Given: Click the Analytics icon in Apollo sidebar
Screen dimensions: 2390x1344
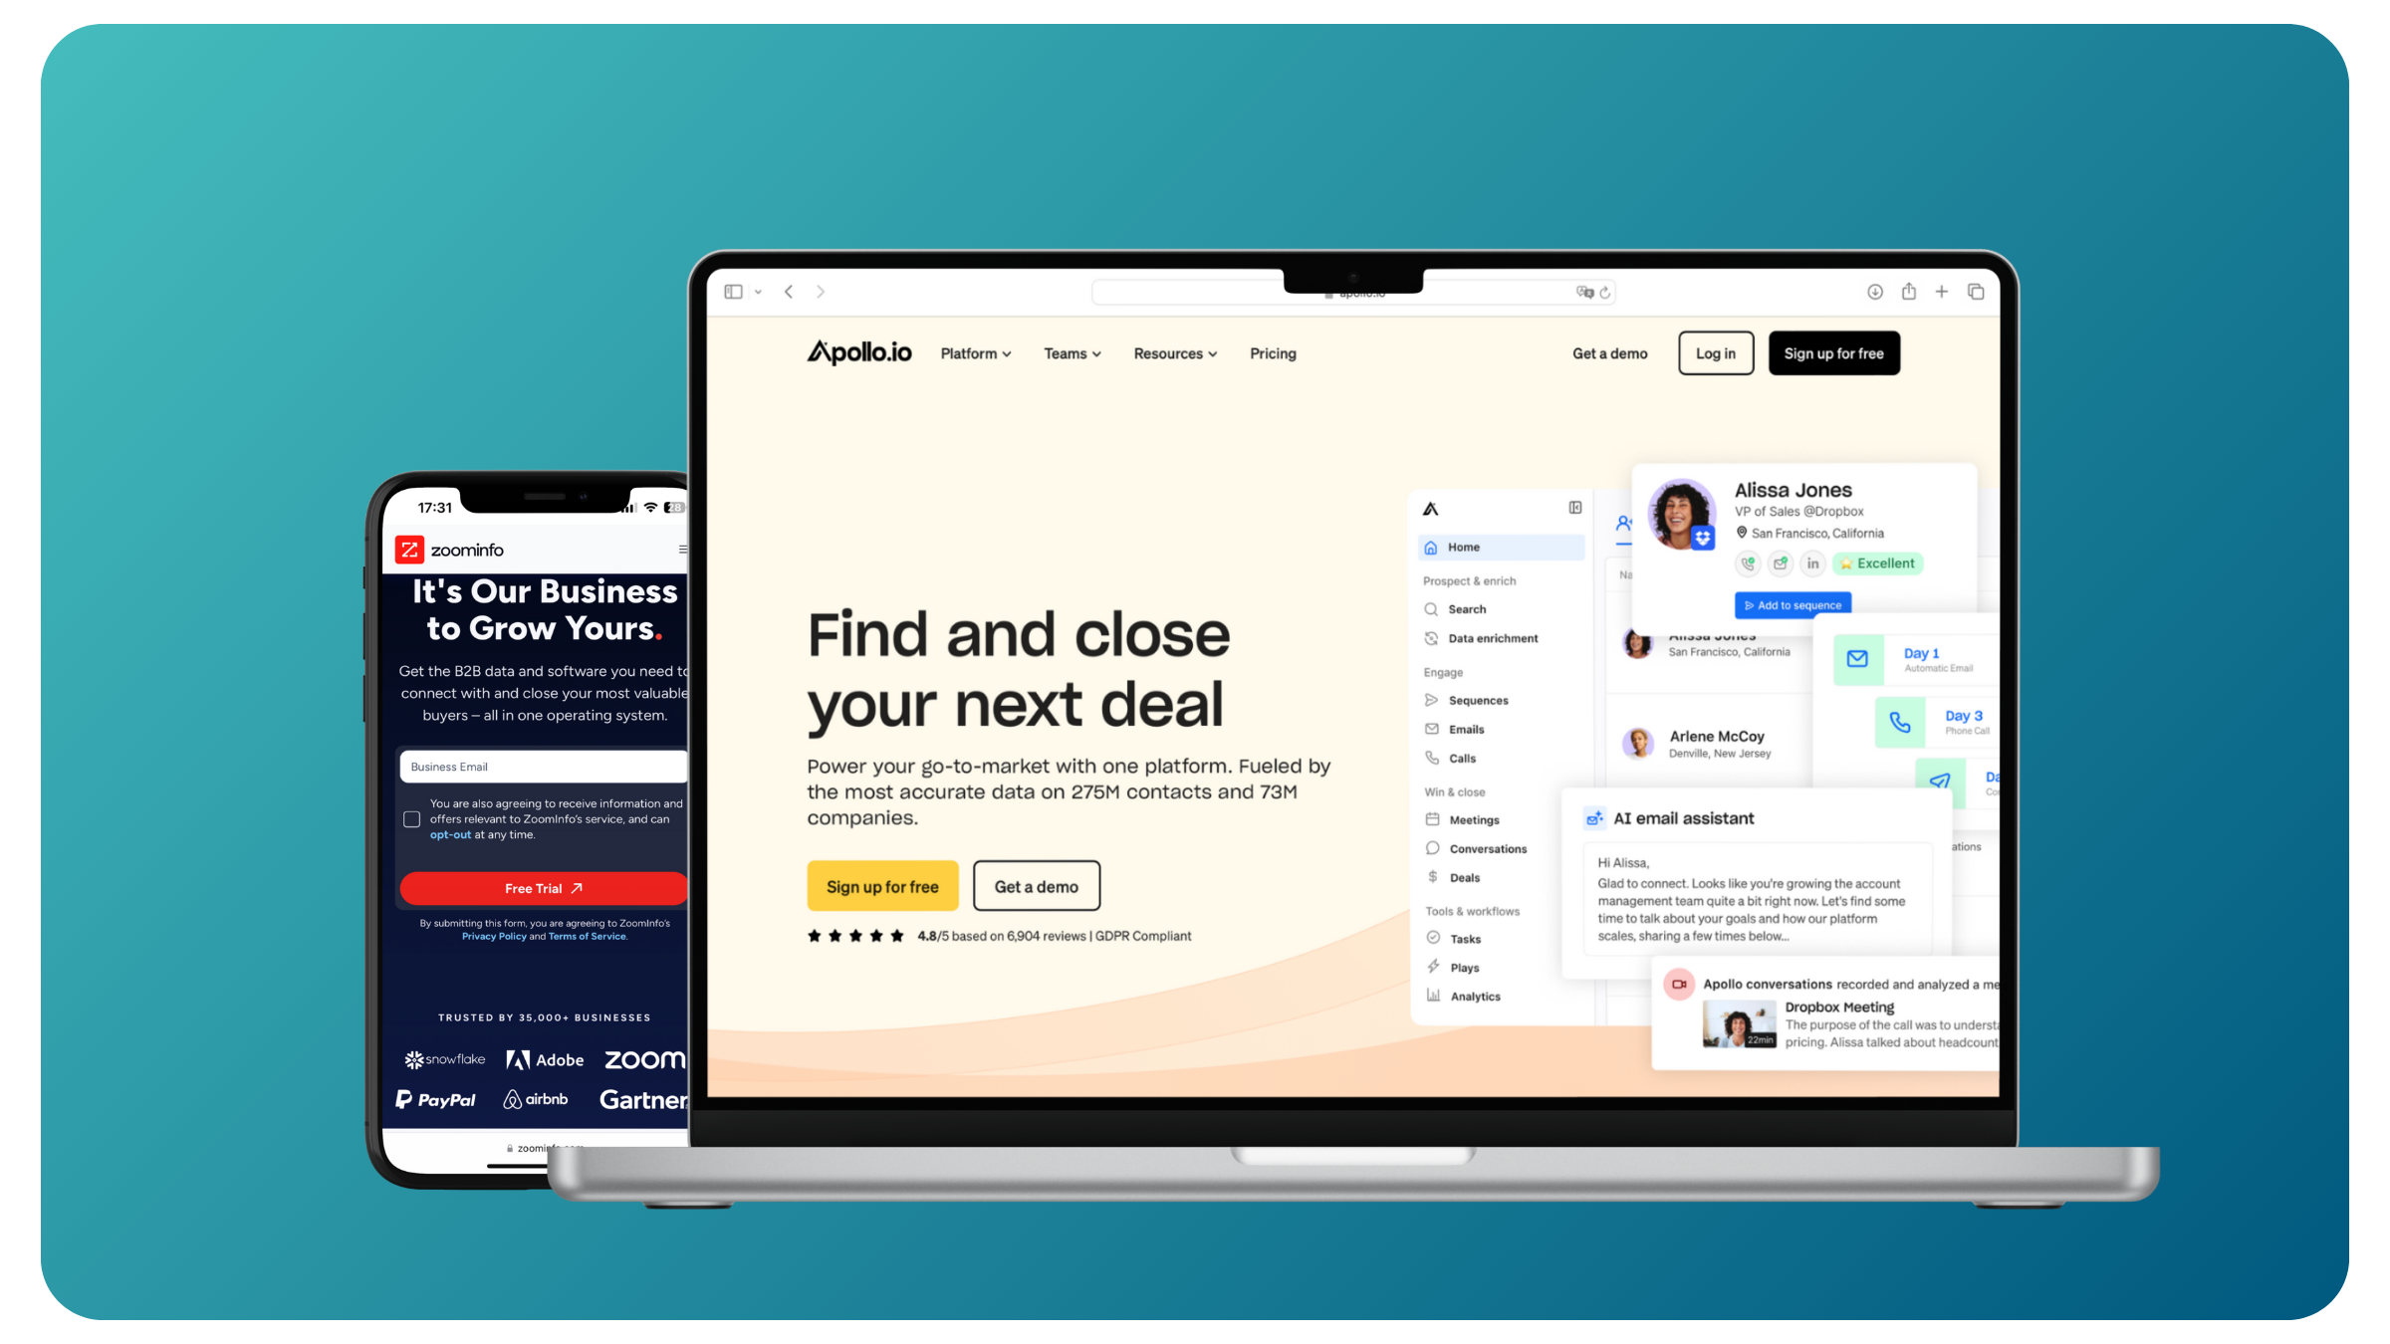Looking at the screenshot, I should point(1433,995).
